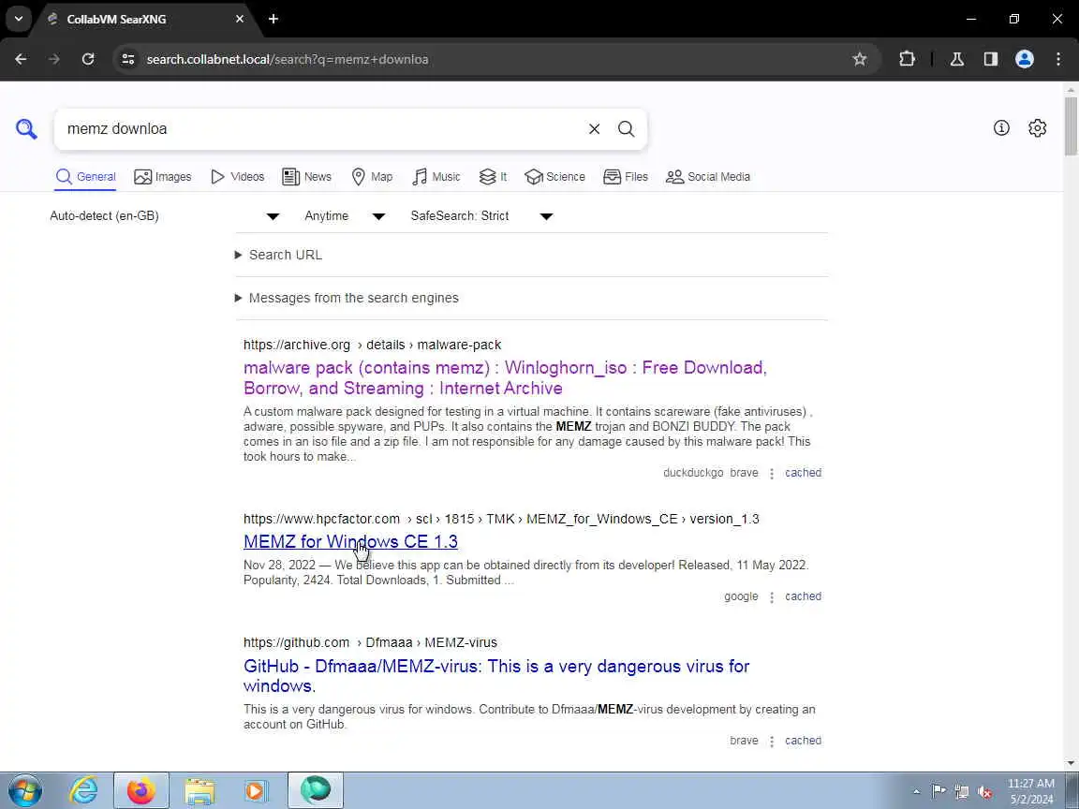The image size is (1079, 809).
Task: Expand Messages from the search engines
Action: 347,298
